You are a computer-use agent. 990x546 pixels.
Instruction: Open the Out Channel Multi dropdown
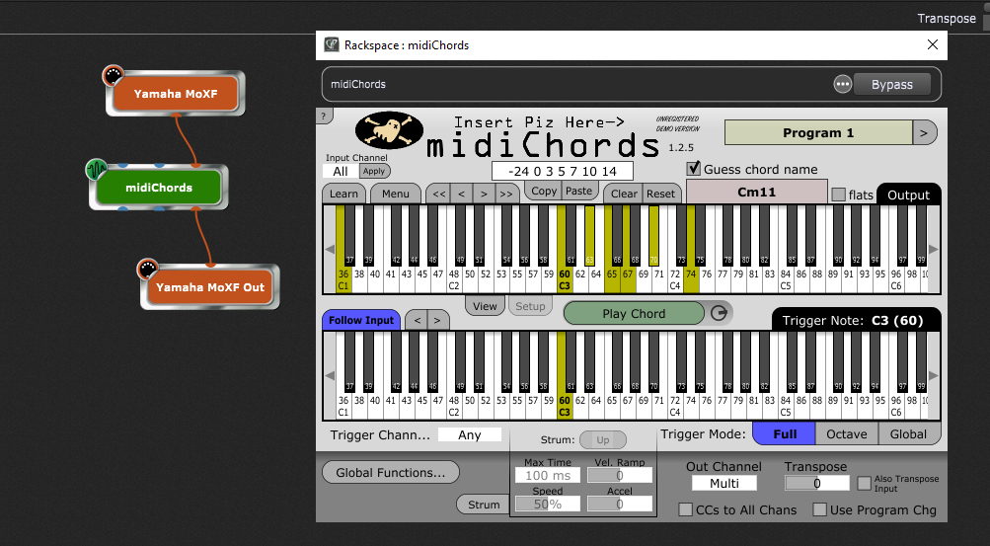pos(724,483)
